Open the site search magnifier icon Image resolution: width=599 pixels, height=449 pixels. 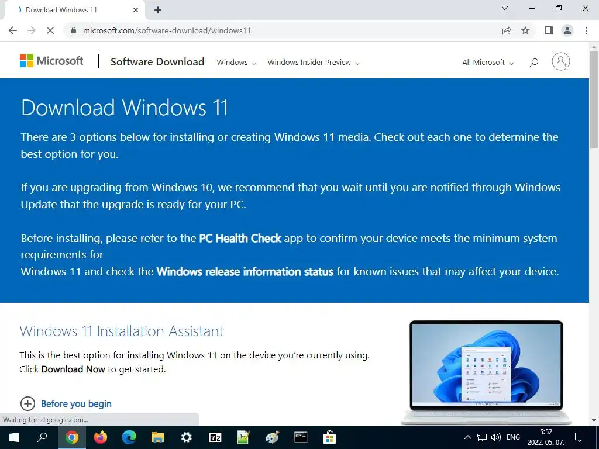533,62
